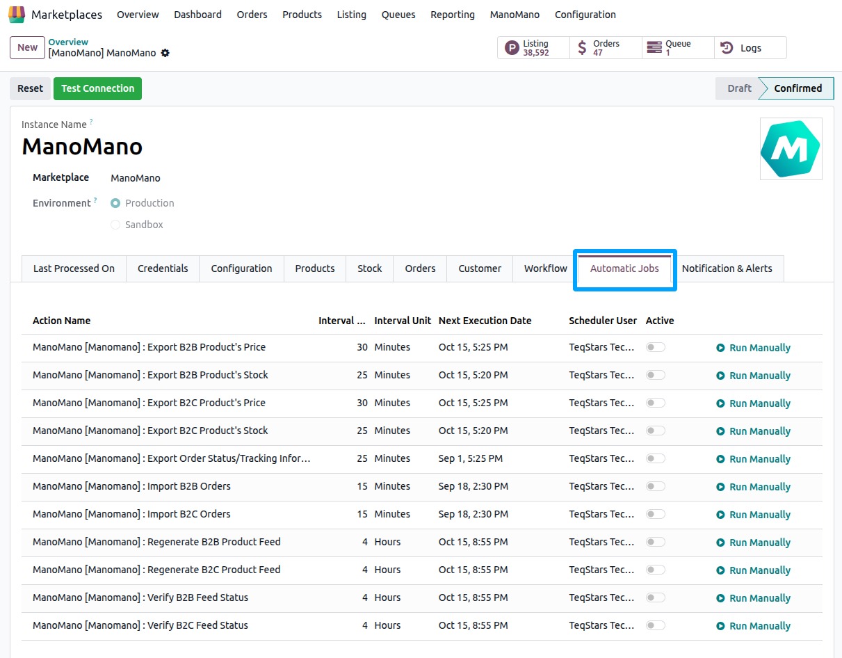Open the Overview menu in the top bar
The image size is (842, 658).
pos(138,15)
